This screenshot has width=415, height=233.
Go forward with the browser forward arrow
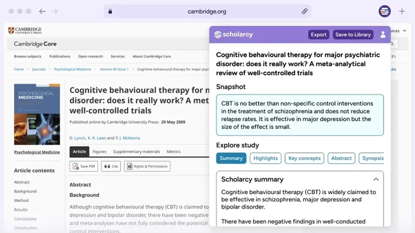(55, 11)
